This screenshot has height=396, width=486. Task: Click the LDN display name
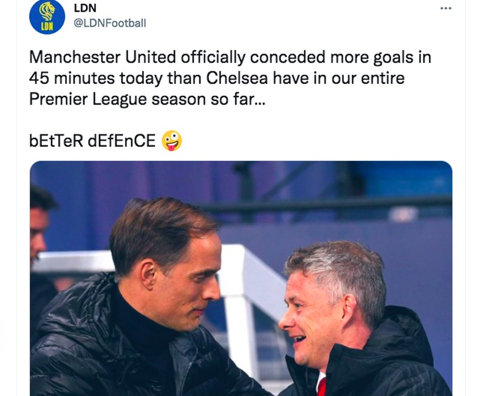84,8
